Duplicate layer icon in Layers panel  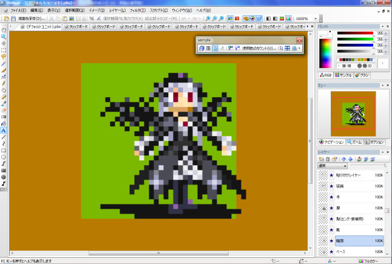(x=334, y=159)
